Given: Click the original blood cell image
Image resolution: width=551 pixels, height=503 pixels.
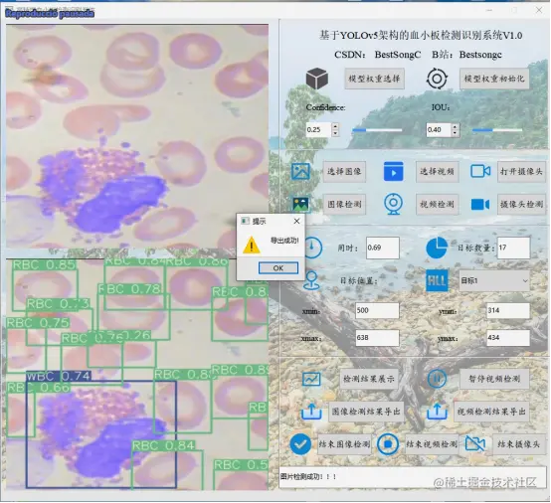Looking at the screenshot, I should 137,136.
